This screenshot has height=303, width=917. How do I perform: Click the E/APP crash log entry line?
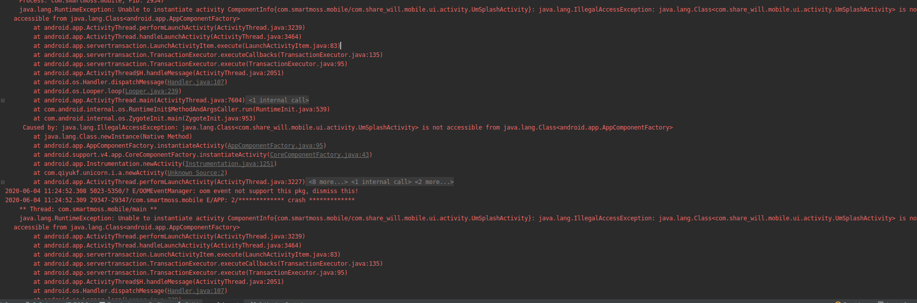tap(180, 200)
